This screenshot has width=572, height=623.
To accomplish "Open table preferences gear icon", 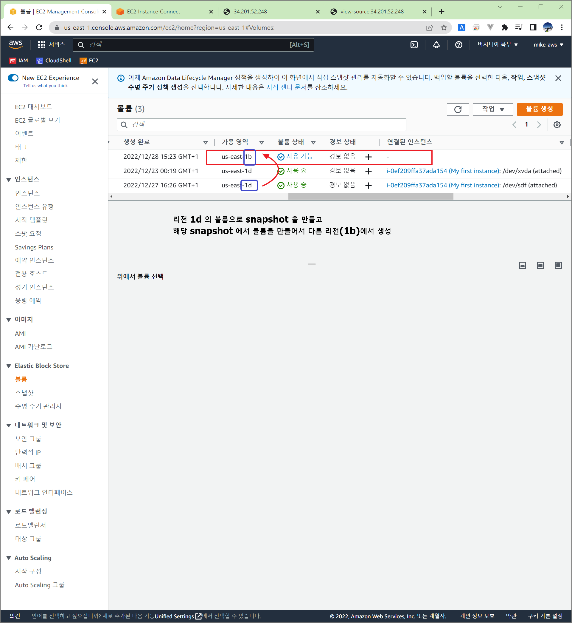I will pos(557,125).
